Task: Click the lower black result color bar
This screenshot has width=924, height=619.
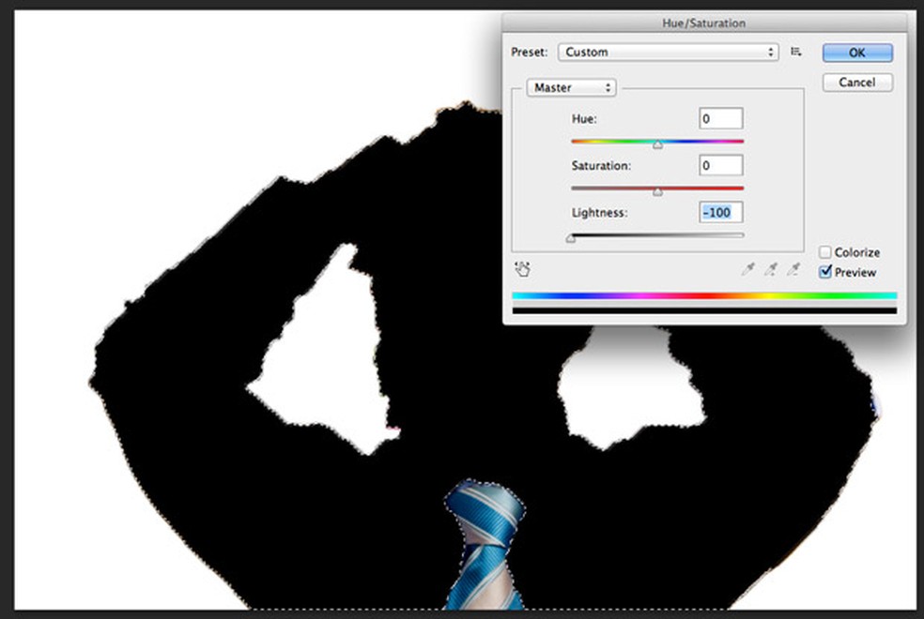Action: 704,310
